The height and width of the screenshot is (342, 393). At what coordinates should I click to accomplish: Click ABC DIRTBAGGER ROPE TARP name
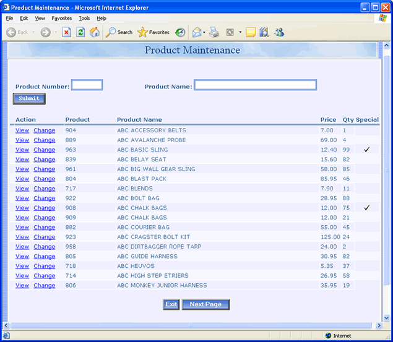pos(159,247)
